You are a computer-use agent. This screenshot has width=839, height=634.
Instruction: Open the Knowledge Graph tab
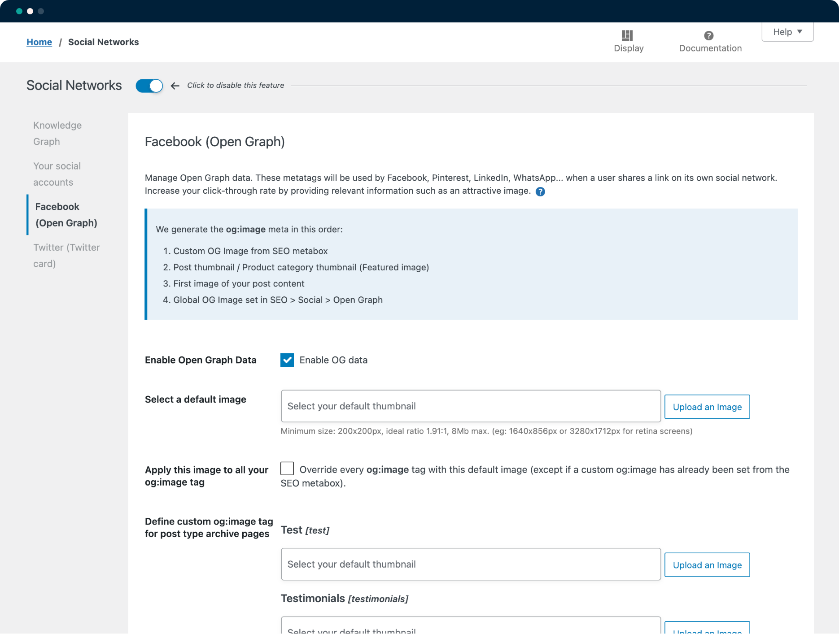point(57,133)
